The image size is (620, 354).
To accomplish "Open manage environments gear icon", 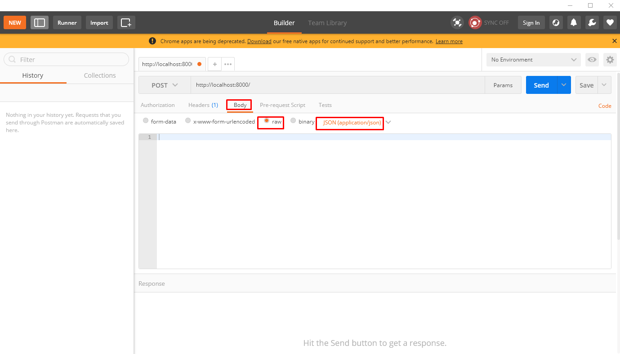I will [610, 59].
